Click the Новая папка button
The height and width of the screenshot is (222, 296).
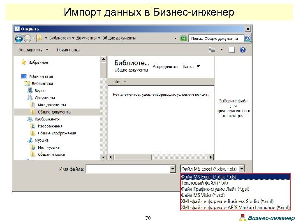[x=68, y=50]
